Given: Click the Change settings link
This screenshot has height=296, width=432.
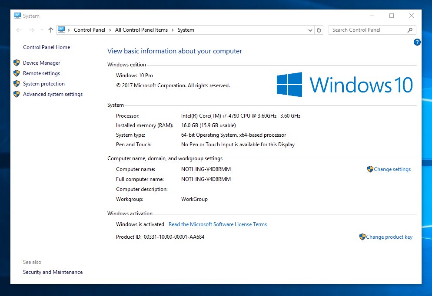Looking at the screenshot, I should pyautogui.click(x=392, y=169).
